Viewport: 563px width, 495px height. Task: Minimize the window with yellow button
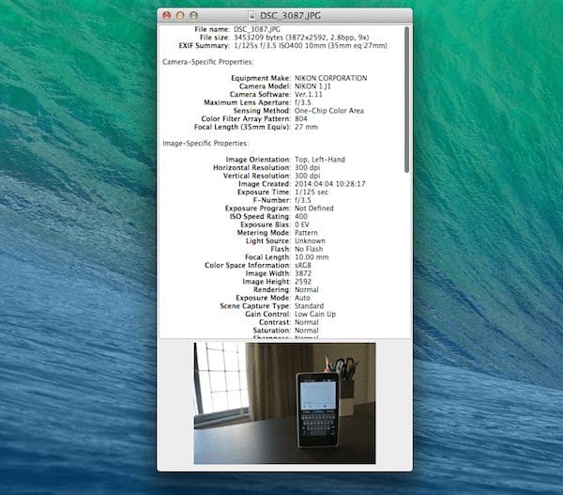point(180,15)
